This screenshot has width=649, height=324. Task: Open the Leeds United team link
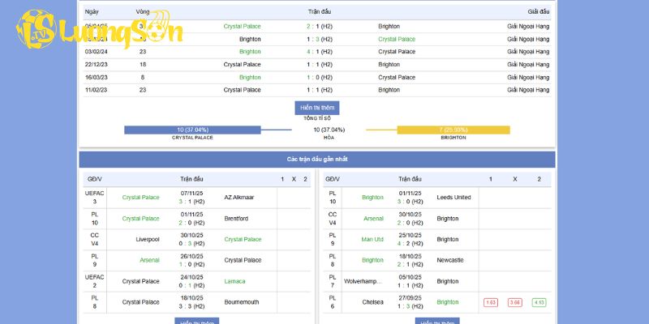453,197
